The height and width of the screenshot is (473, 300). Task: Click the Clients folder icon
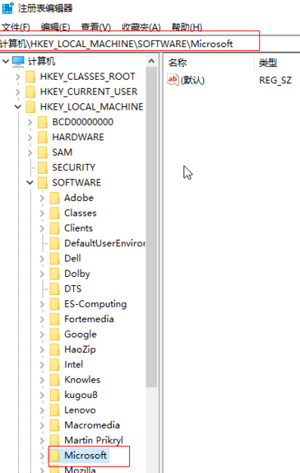point(54,228)
